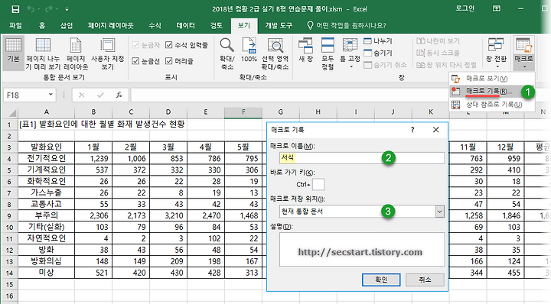551x304 pixels.
Task: Open the quick access toolbar customize arrow
Action: (67, 9)
